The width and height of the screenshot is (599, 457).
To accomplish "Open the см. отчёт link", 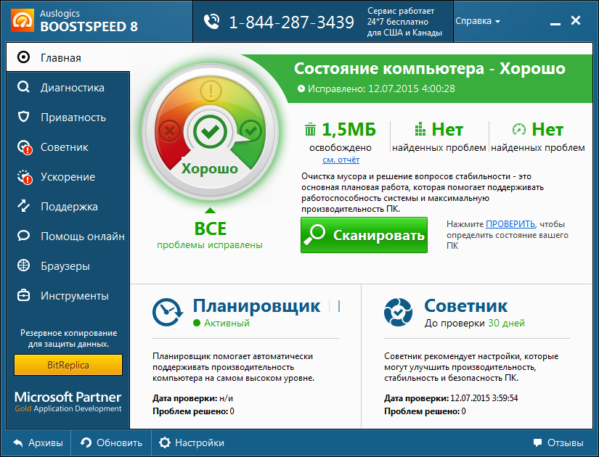I will click(x=341, y=160).
